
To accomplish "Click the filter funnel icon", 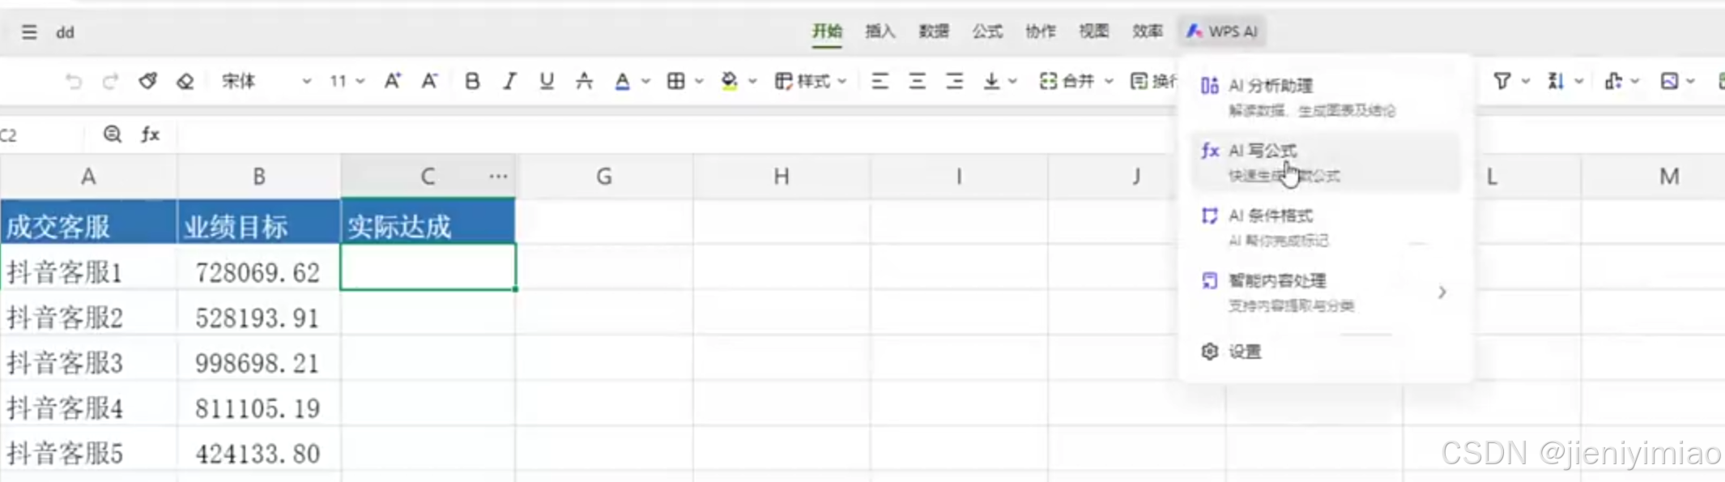I will pyautogui.click(x=1502, y=81).
